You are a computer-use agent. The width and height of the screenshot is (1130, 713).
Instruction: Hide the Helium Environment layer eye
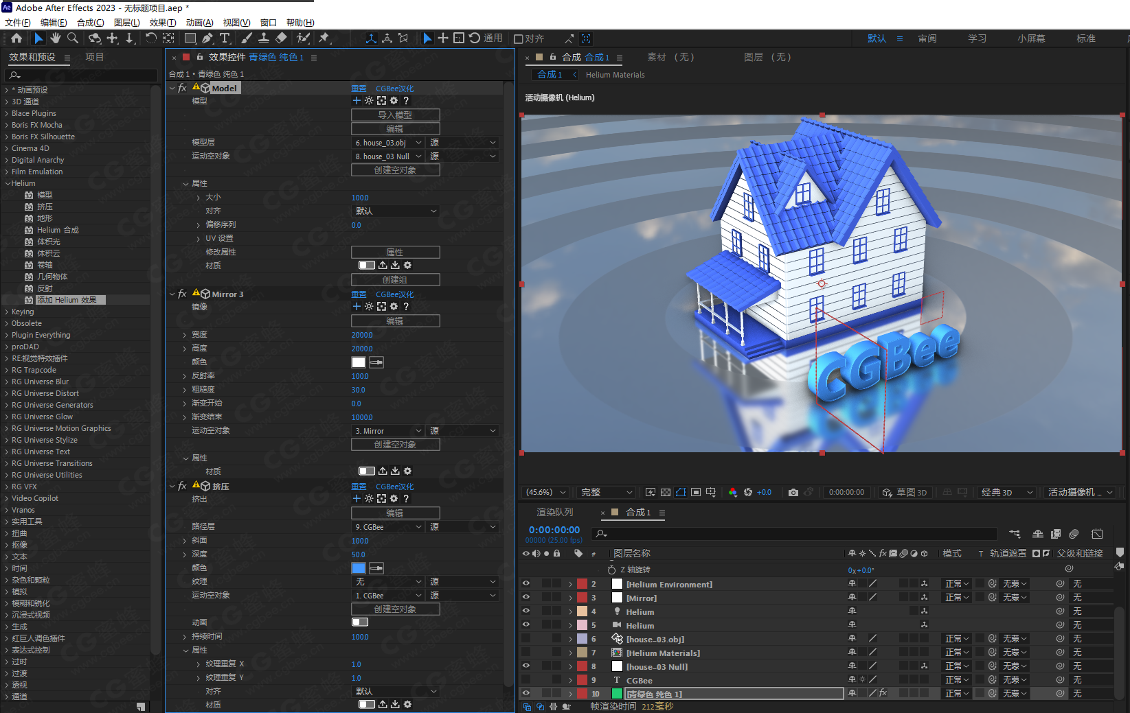[526, 584]
